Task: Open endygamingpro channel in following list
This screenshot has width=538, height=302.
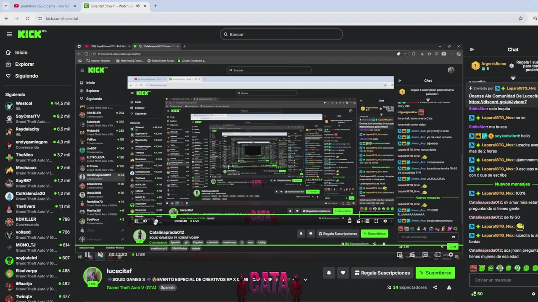Action: click(x=37, y=144)
